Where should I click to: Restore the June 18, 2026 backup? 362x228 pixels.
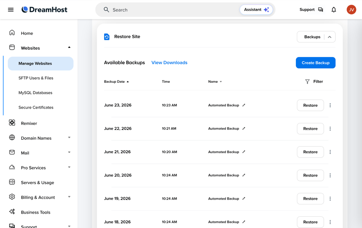[310, 222]
